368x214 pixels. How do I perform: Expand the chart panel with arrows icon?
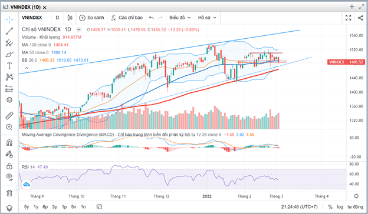click(x=362, y=7)
